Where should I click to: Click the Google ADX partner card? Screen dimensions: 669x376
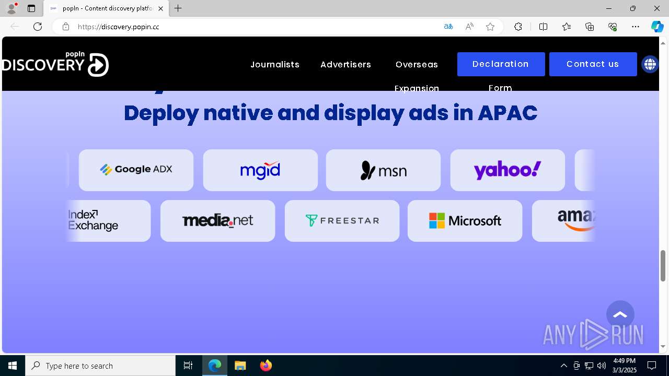(x=136, y=170)
